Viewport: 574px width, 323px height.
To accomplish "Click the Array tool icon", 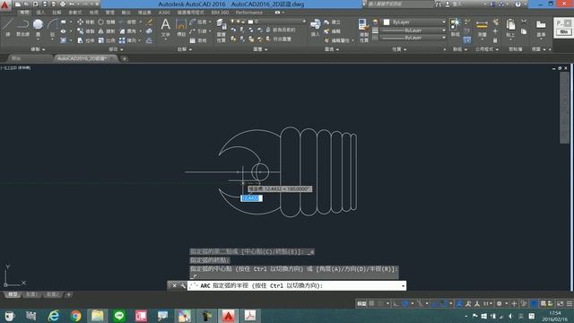I will pyautogui.click(x=122, y=40).
